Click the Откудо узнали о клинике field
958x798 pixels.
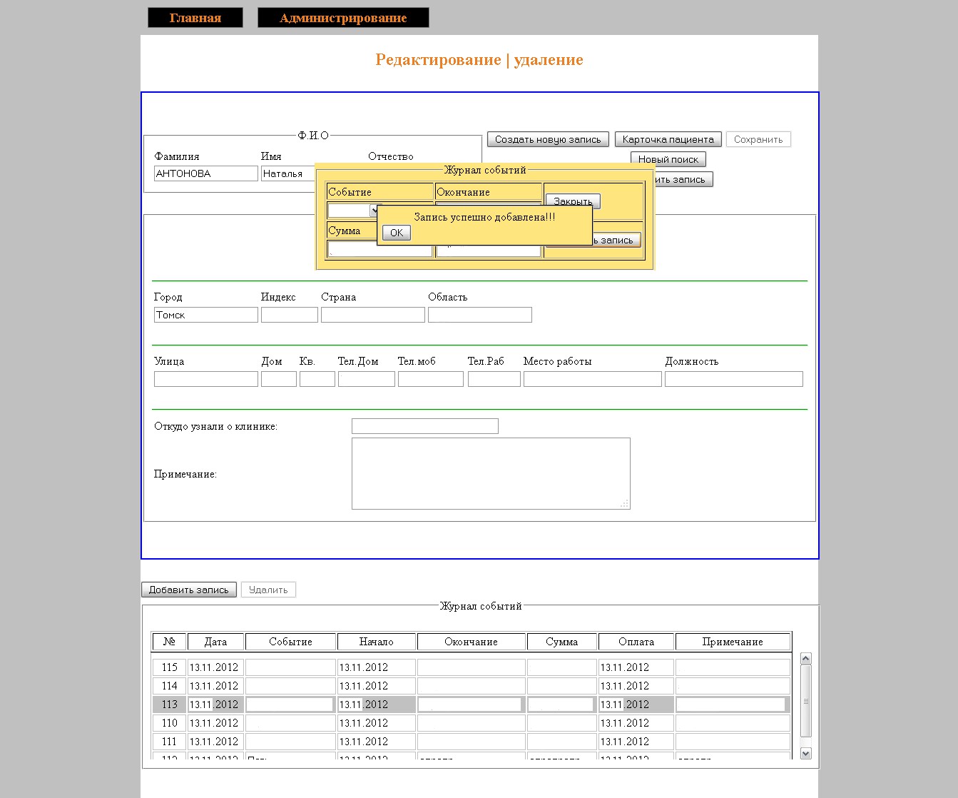pyautogui.click(x=425, y=426)
